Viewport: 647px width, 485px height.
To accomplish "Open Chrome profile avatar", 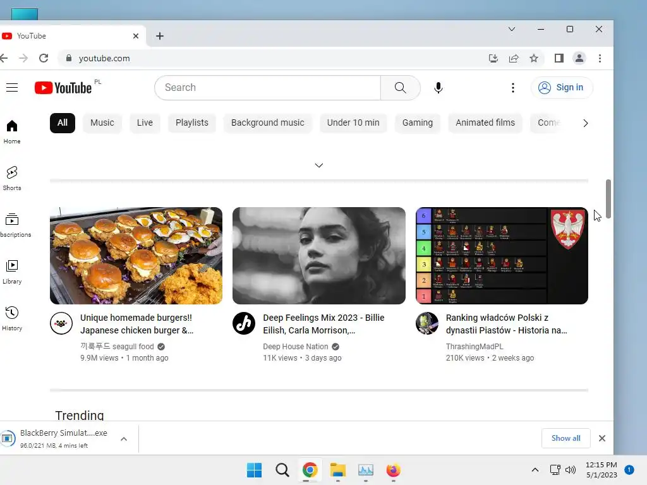I will [579, 58].
